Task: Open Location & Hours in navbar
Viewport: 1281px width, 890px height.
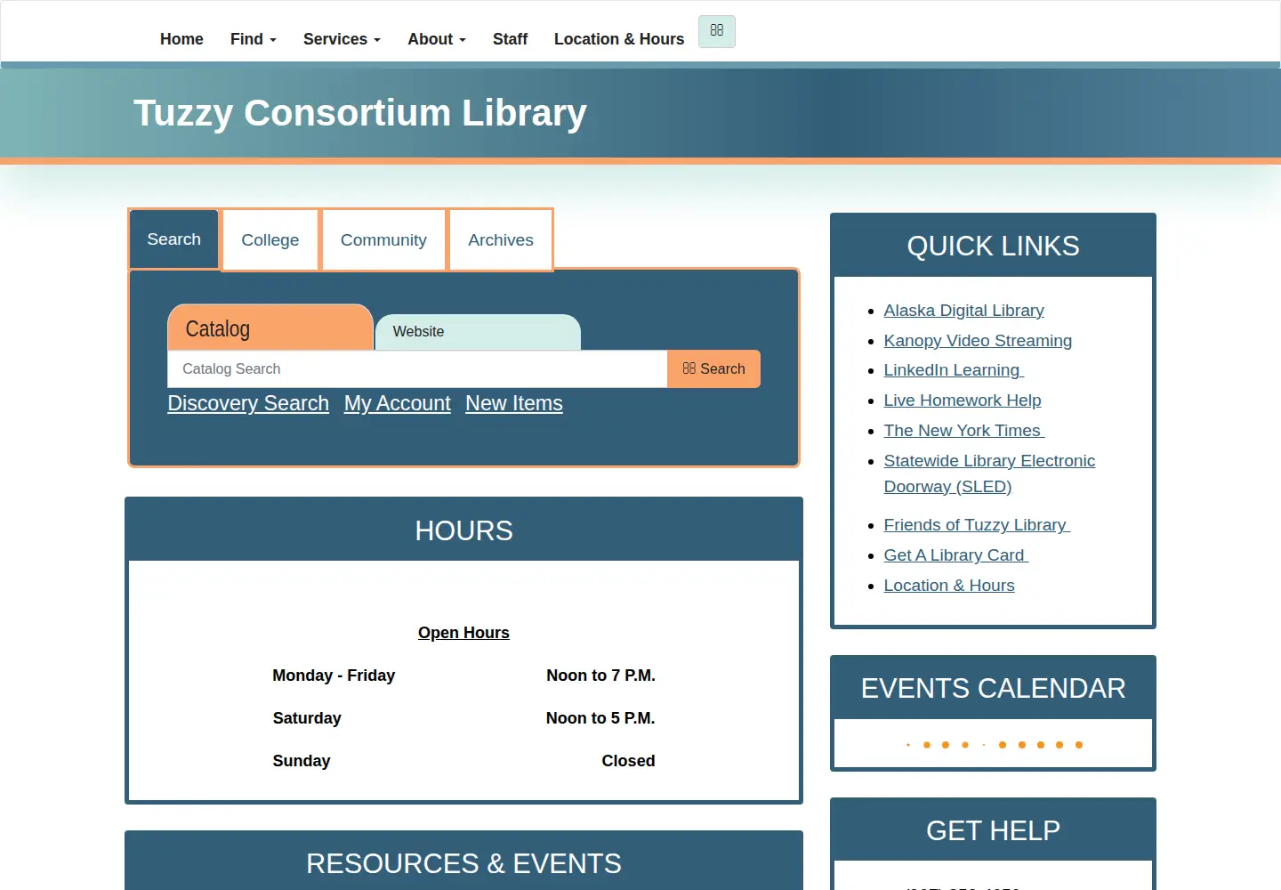Action: 619,39
